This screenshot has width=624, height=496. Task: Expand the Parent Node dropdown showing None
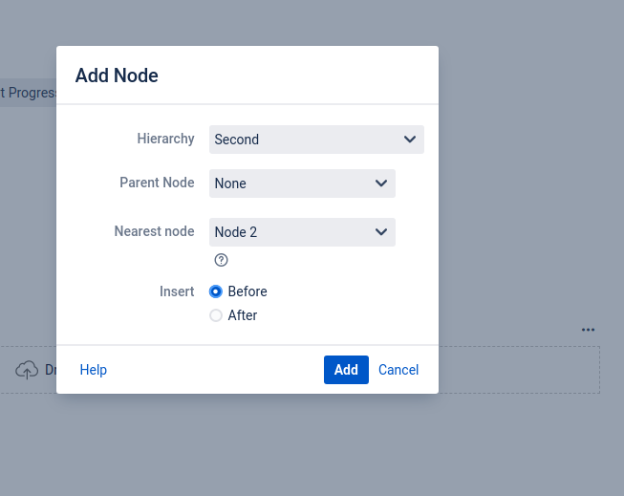302,183
